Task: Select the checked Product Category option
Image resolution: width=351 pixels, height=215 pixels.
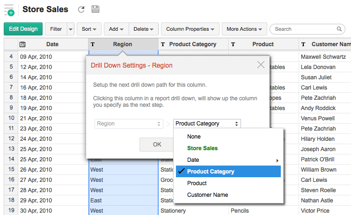Action: [x=211, y=172]
